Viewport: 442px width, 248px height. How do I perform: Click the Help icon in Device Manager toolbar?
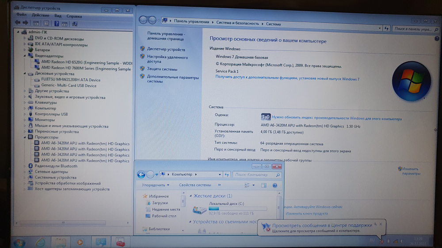[x=57, y=24]
